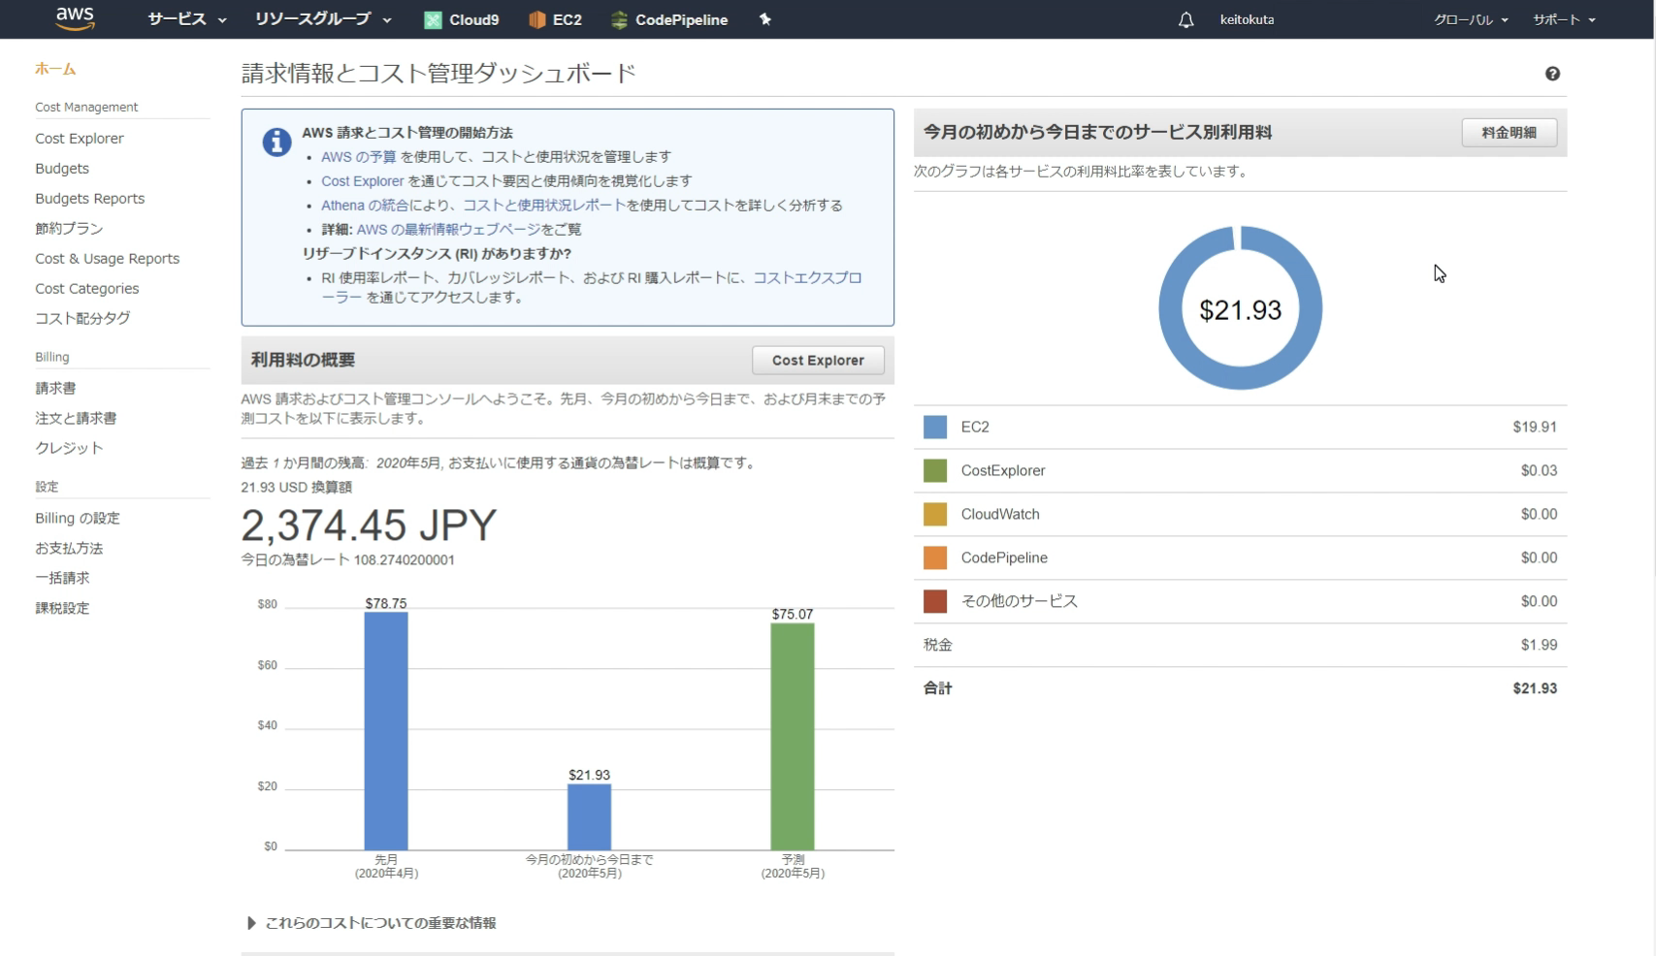
Task: Click the 料金明細 button
Action: [x=1509, y=133]
